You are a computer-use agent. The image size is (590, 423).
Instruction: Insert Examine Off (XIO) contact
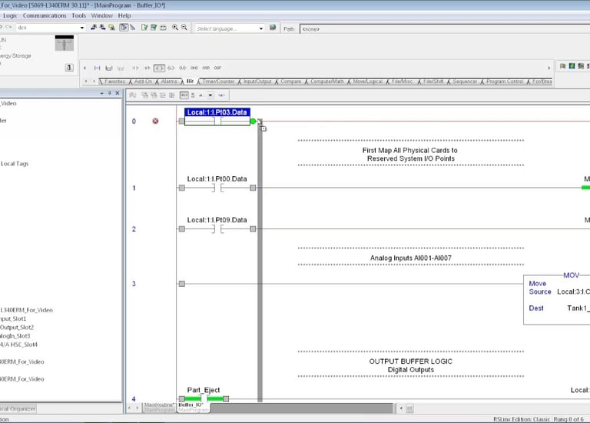(147, 68)
